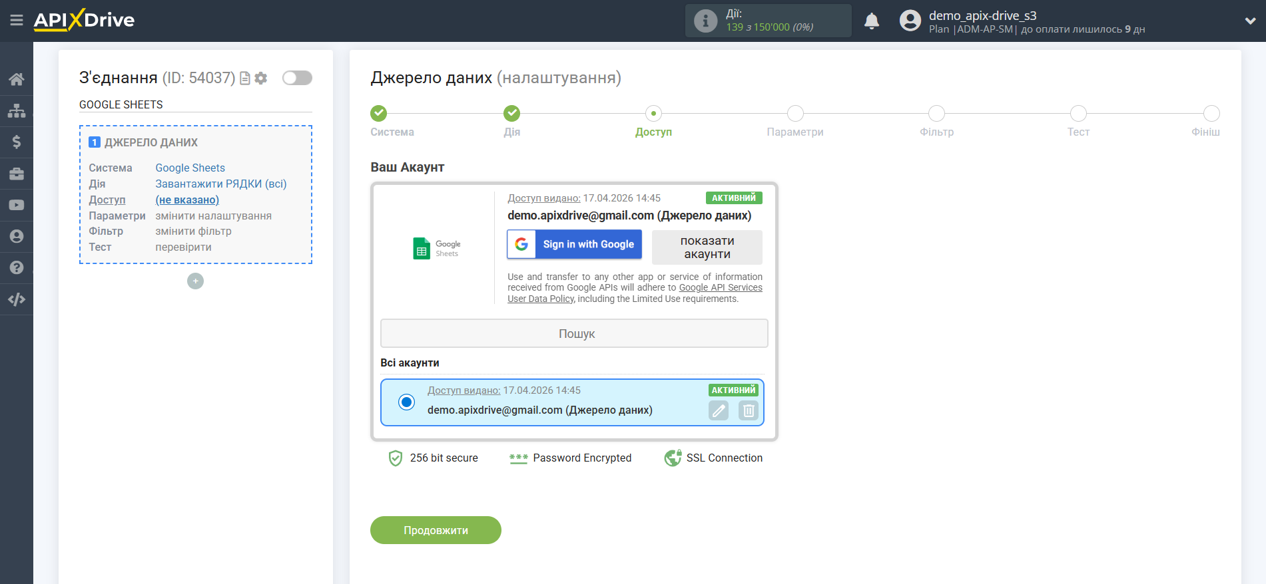Image resolution: width=1266 pixels, height=584 pixels.
Task: Click the user avatar icon
Action: point(910,21)
